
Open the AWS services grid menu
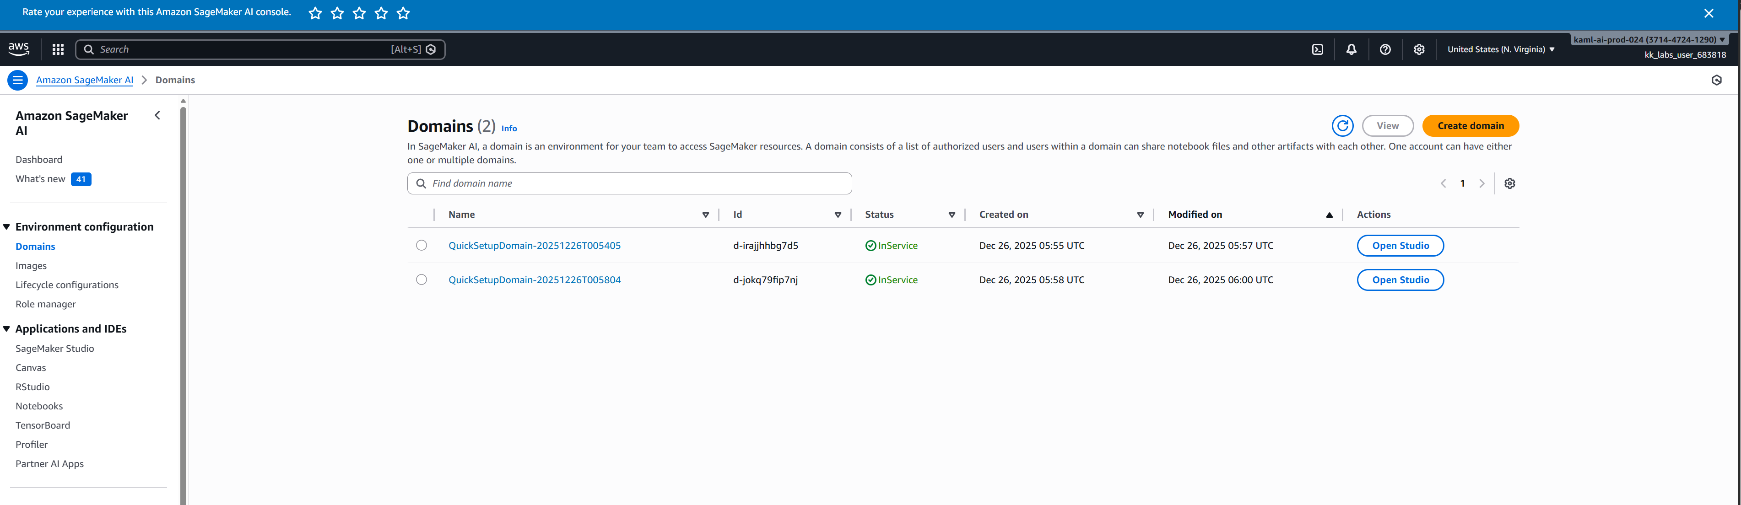tap(58, 49)
